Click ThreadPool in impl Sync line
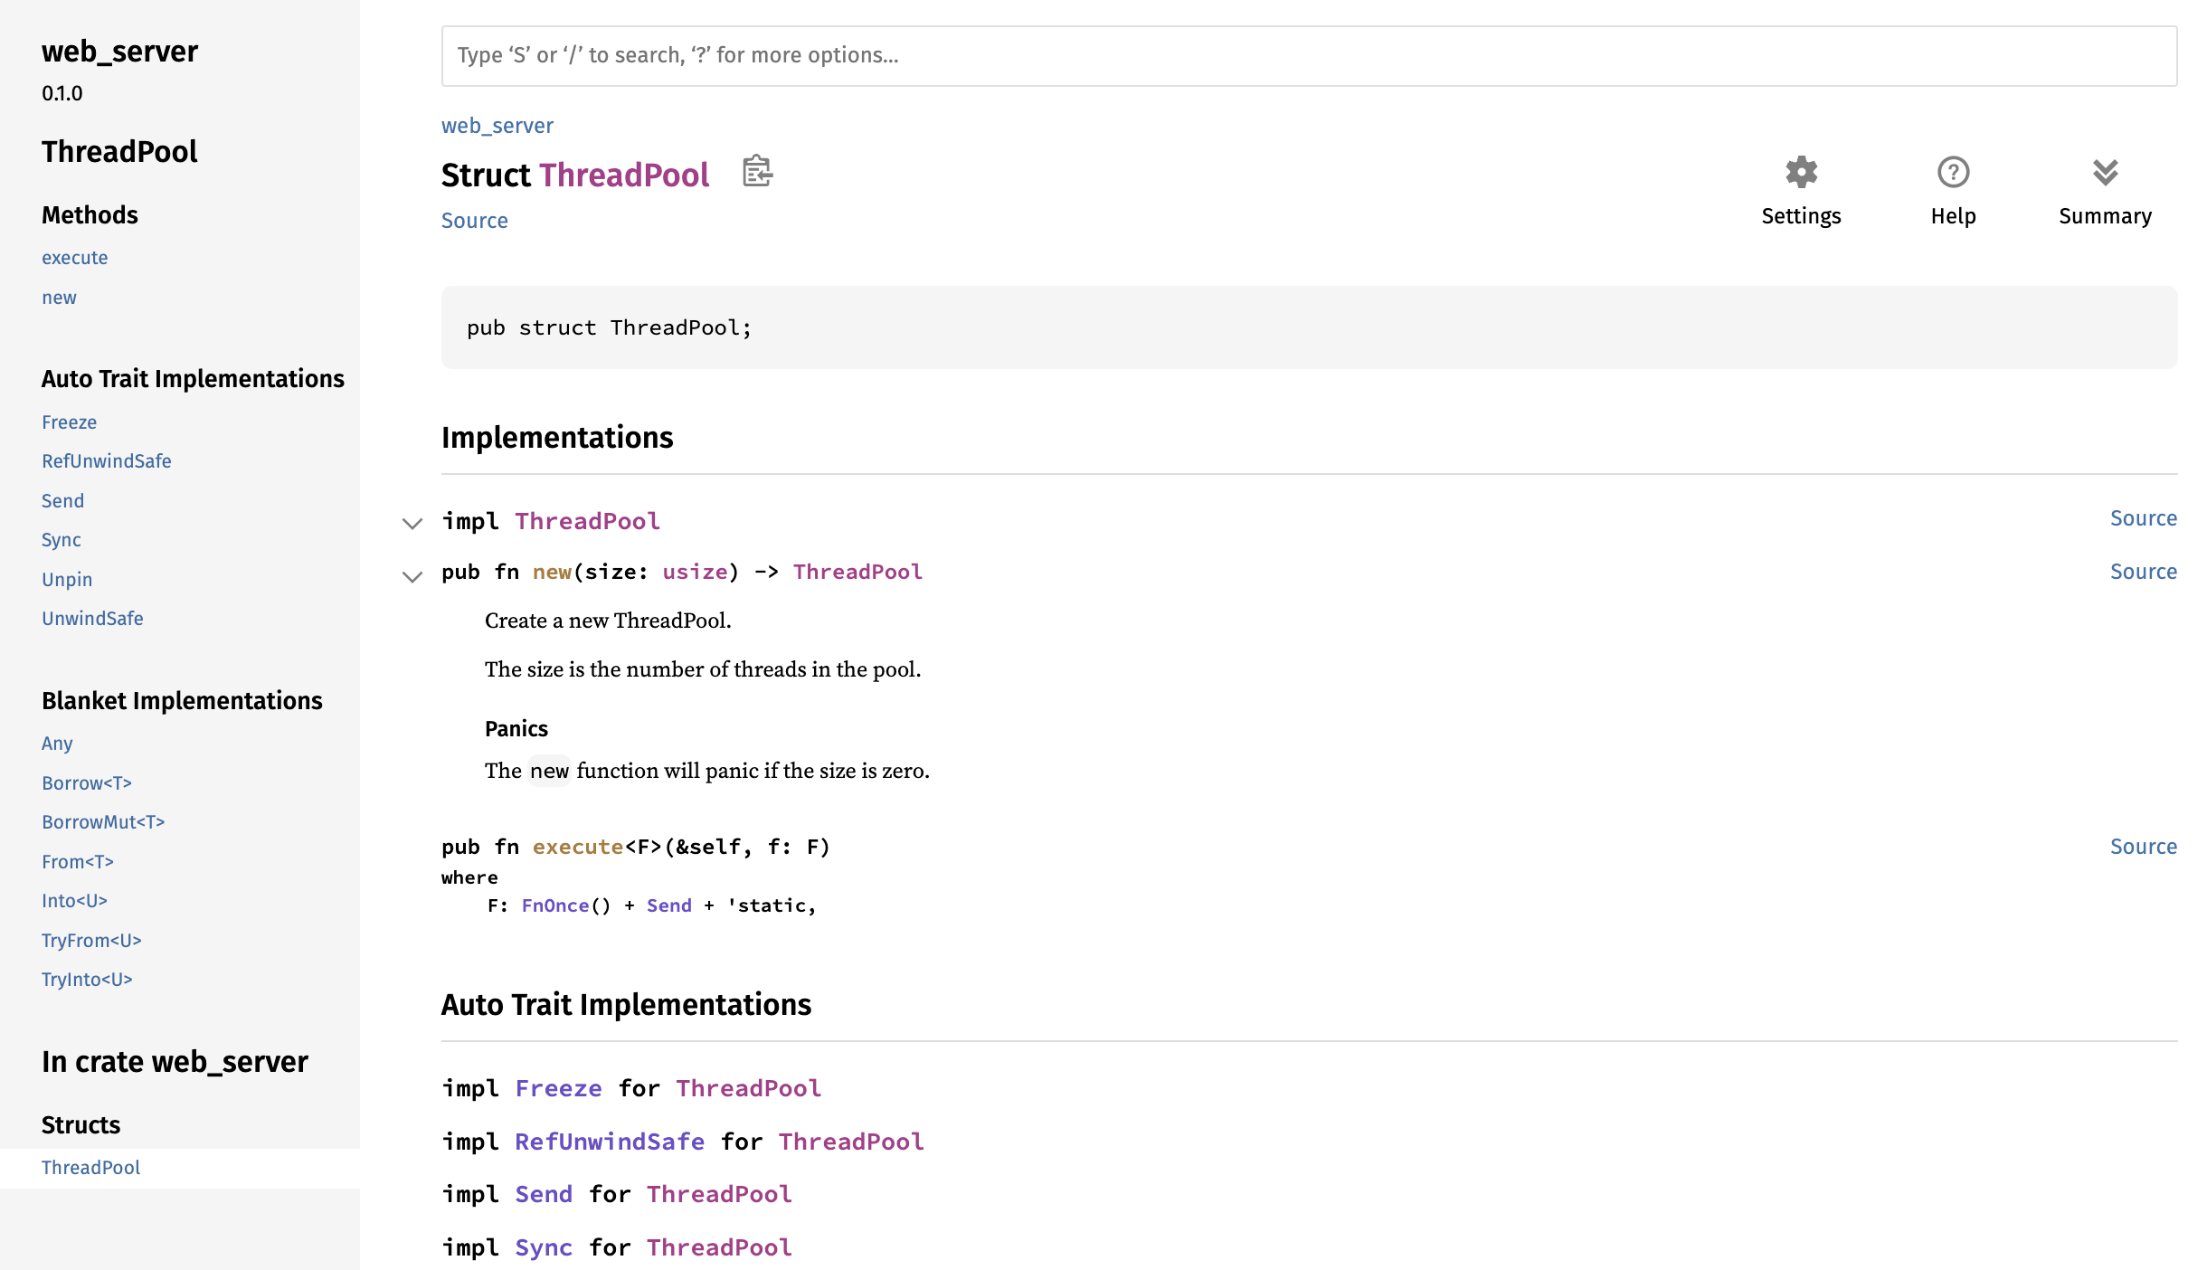2207x1270 pixels. [x=719, y=1247]
